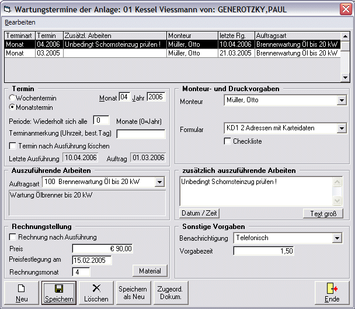This screenshot has width=355, height=309.
Task: Open Zugeord. Dokum. button
Action: (171, 293)
